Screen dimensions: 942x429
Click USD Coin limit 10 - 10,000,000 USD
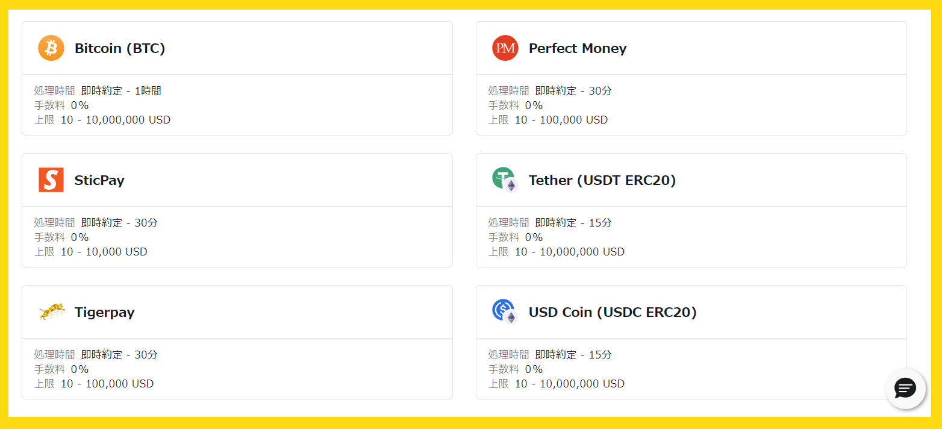tap(570, 384)
